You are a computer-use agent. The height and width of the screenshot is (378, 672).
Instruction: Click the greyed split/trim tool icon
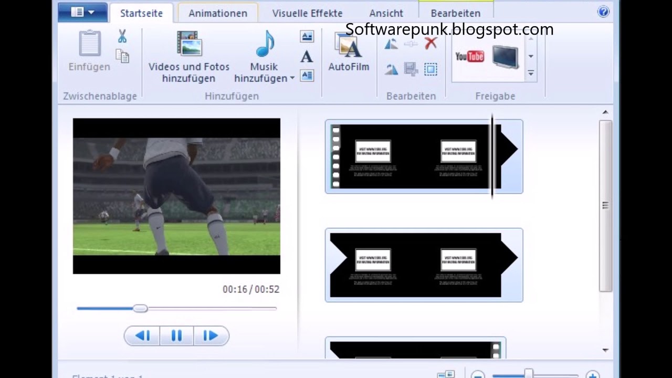(411, 44)
